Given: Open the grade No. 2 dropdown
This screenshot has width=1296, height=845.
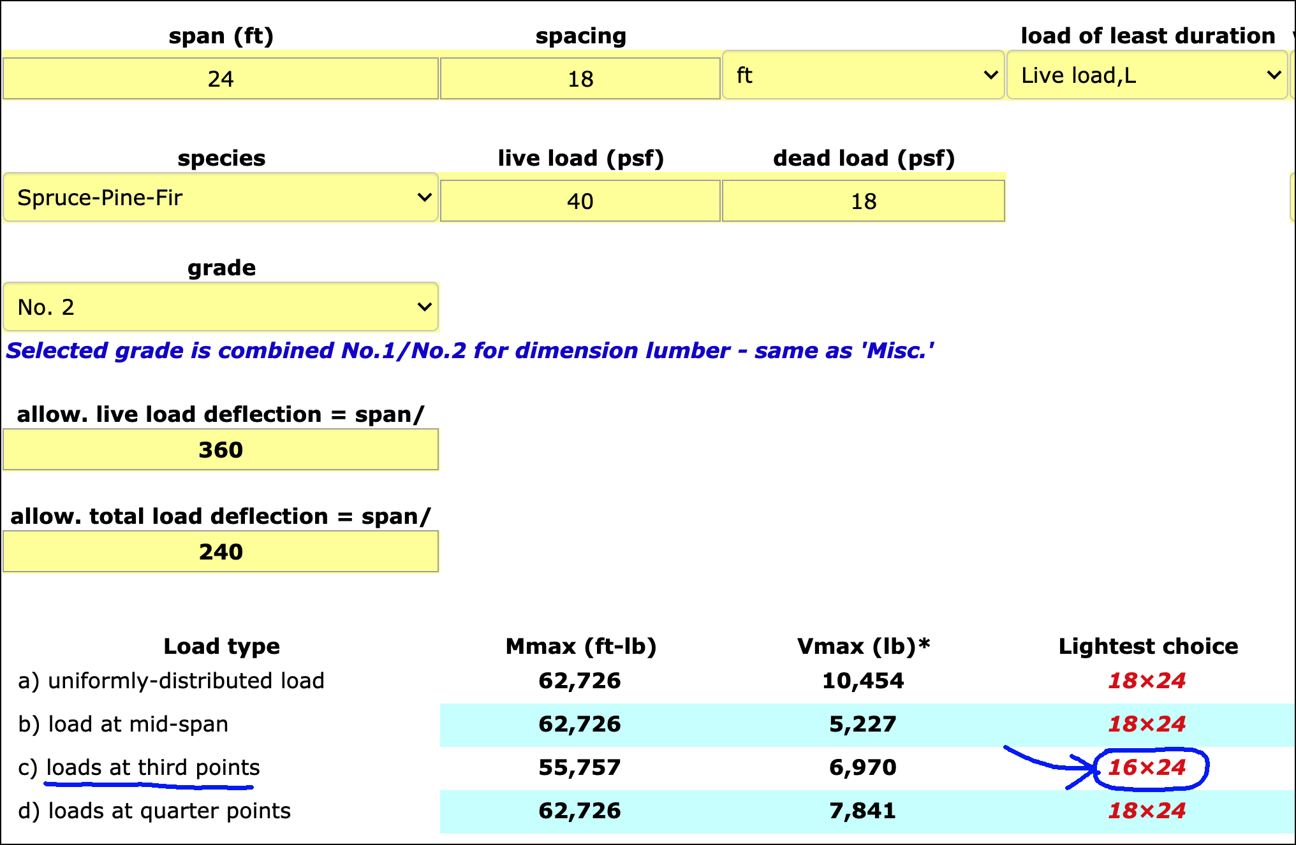Looking at the screenshot, I should (221, 307).
